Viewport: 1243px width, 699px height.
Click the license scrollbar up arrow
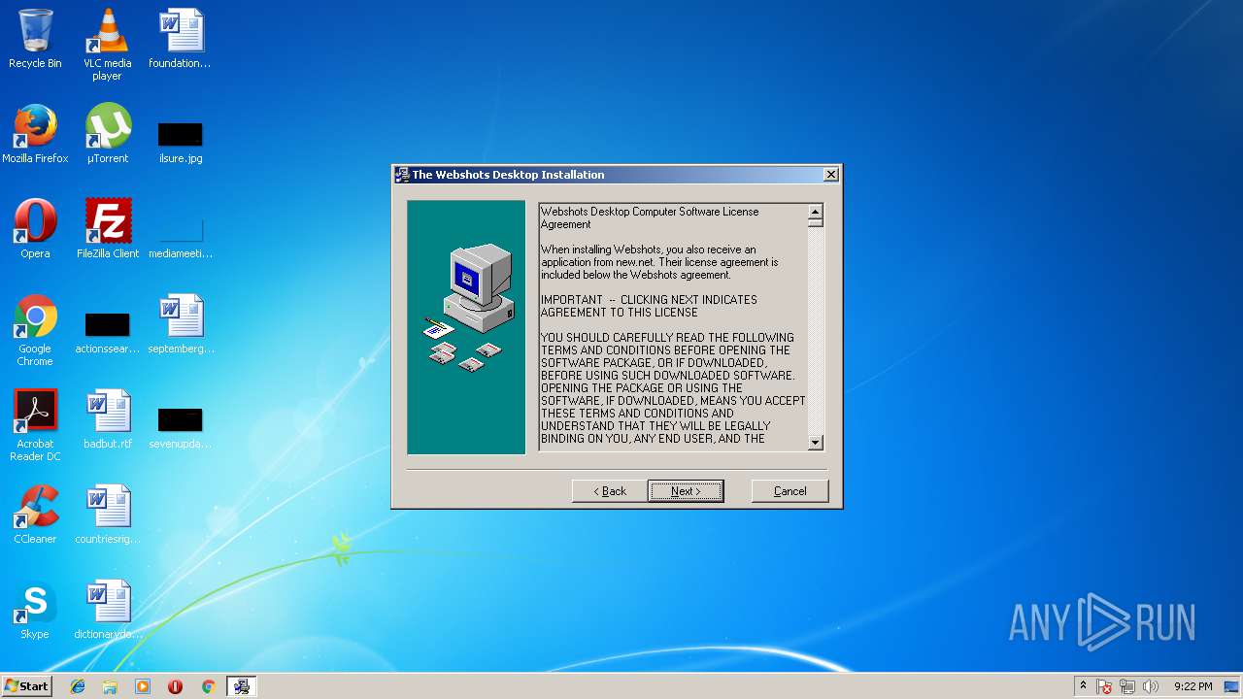816,212
